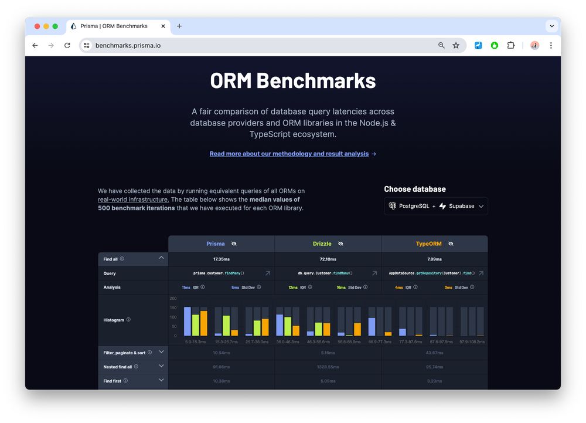Expand the Find first row
The height and width of the screenshot is (423, 586).
point(161,380)
